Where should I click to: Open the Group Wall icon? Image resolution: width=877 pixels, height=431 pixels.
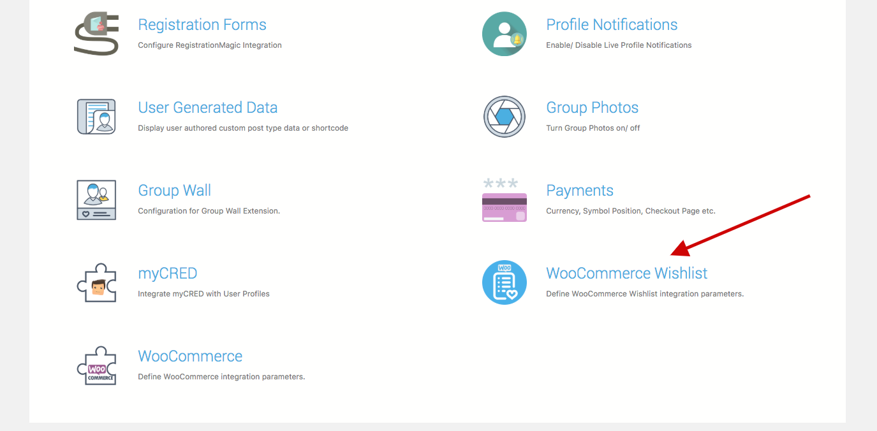[x=96, y=200]
